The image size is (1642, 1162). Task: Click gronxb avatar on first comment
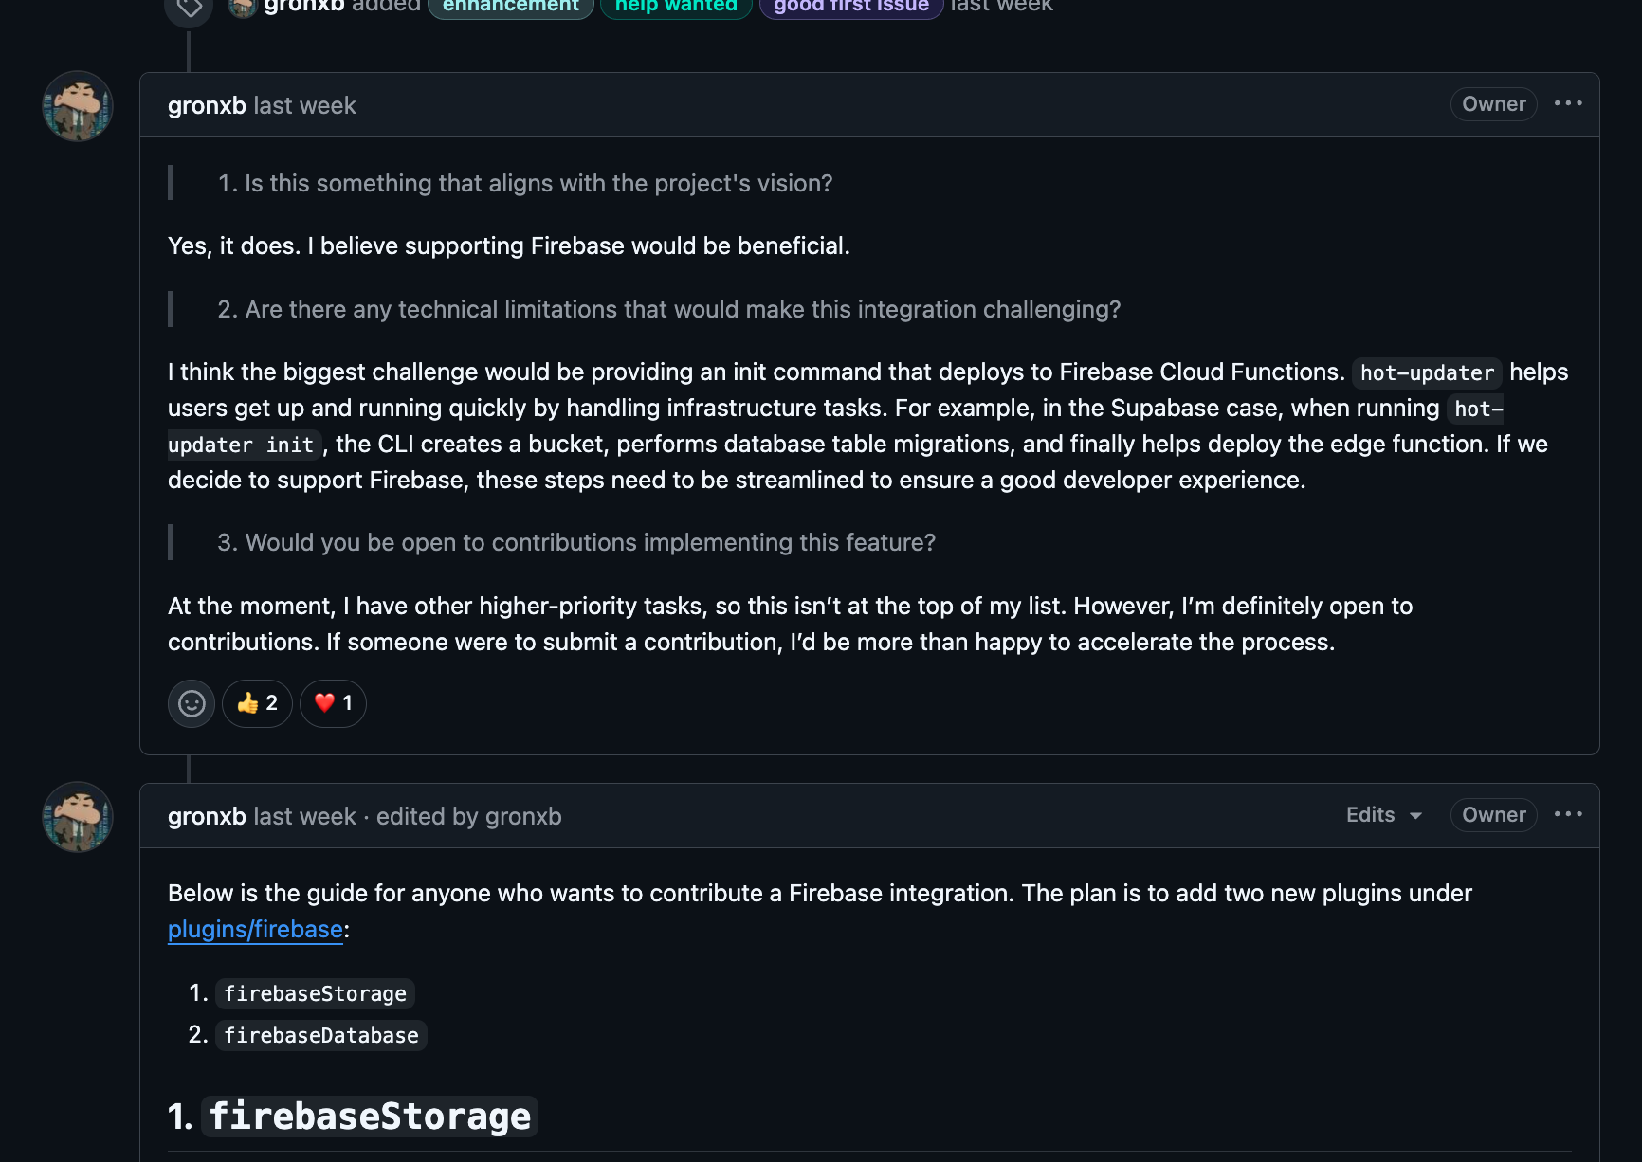[x=78, y=106]
